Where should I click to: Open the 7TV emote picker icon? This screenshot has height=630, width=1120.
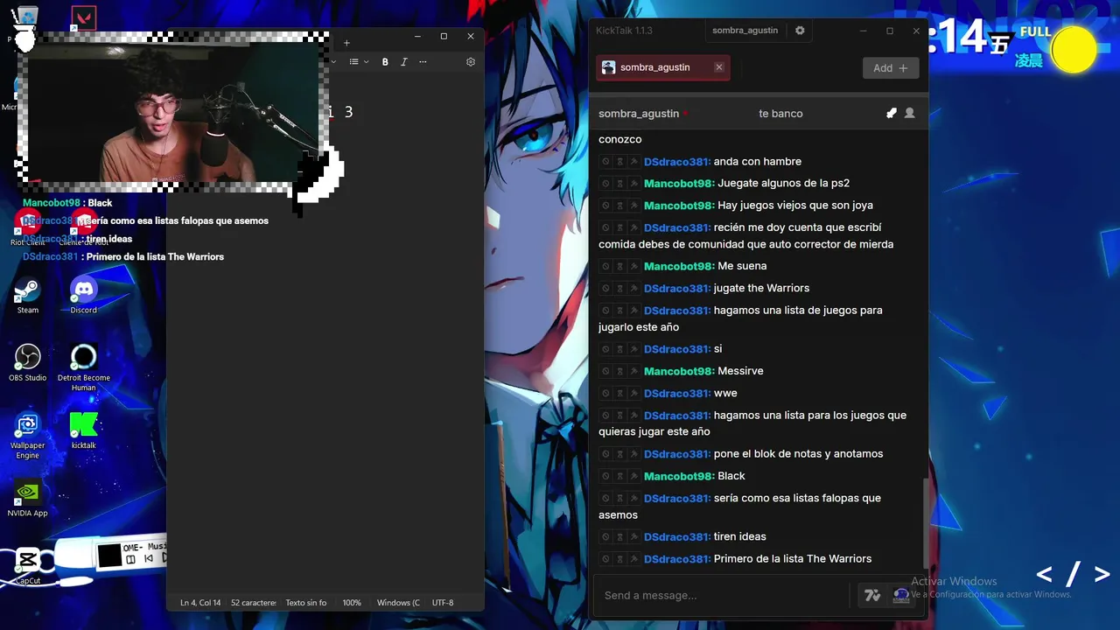click(872, 595)
